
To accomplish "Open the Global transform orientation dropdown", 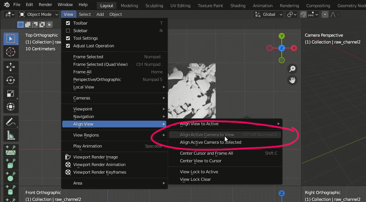I will pyautogui.click(x=269, y=14).
